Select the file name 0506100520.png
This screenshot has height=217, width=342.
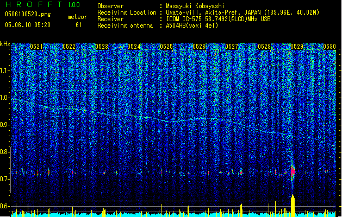(x=28, y=14)
